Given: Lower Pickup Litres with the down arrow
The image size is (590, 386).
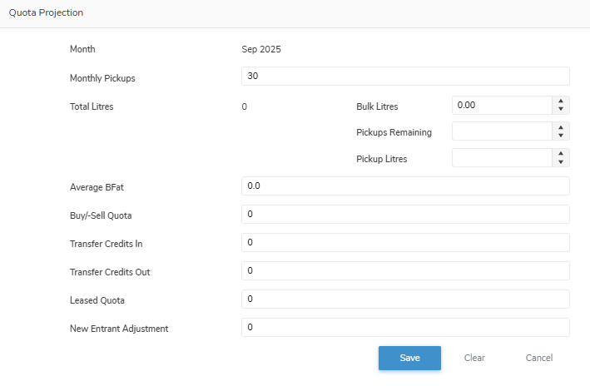Looking at the screenshot, I should tap(561, 162).
